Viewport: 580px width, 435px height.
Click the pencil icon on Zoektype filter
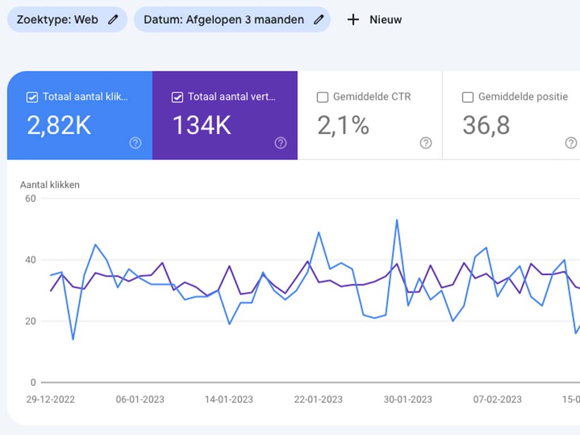[x=113, y=20]
